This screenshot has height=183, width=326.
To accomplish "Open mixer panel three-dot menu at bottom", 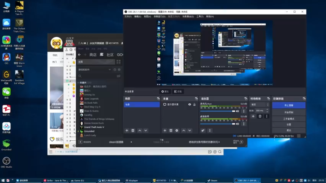I will click(x=209, y=131).
